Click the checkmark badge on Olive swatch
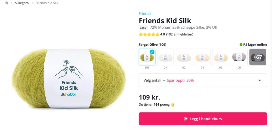Screen dimensions: 272x132 pos(152,52)
